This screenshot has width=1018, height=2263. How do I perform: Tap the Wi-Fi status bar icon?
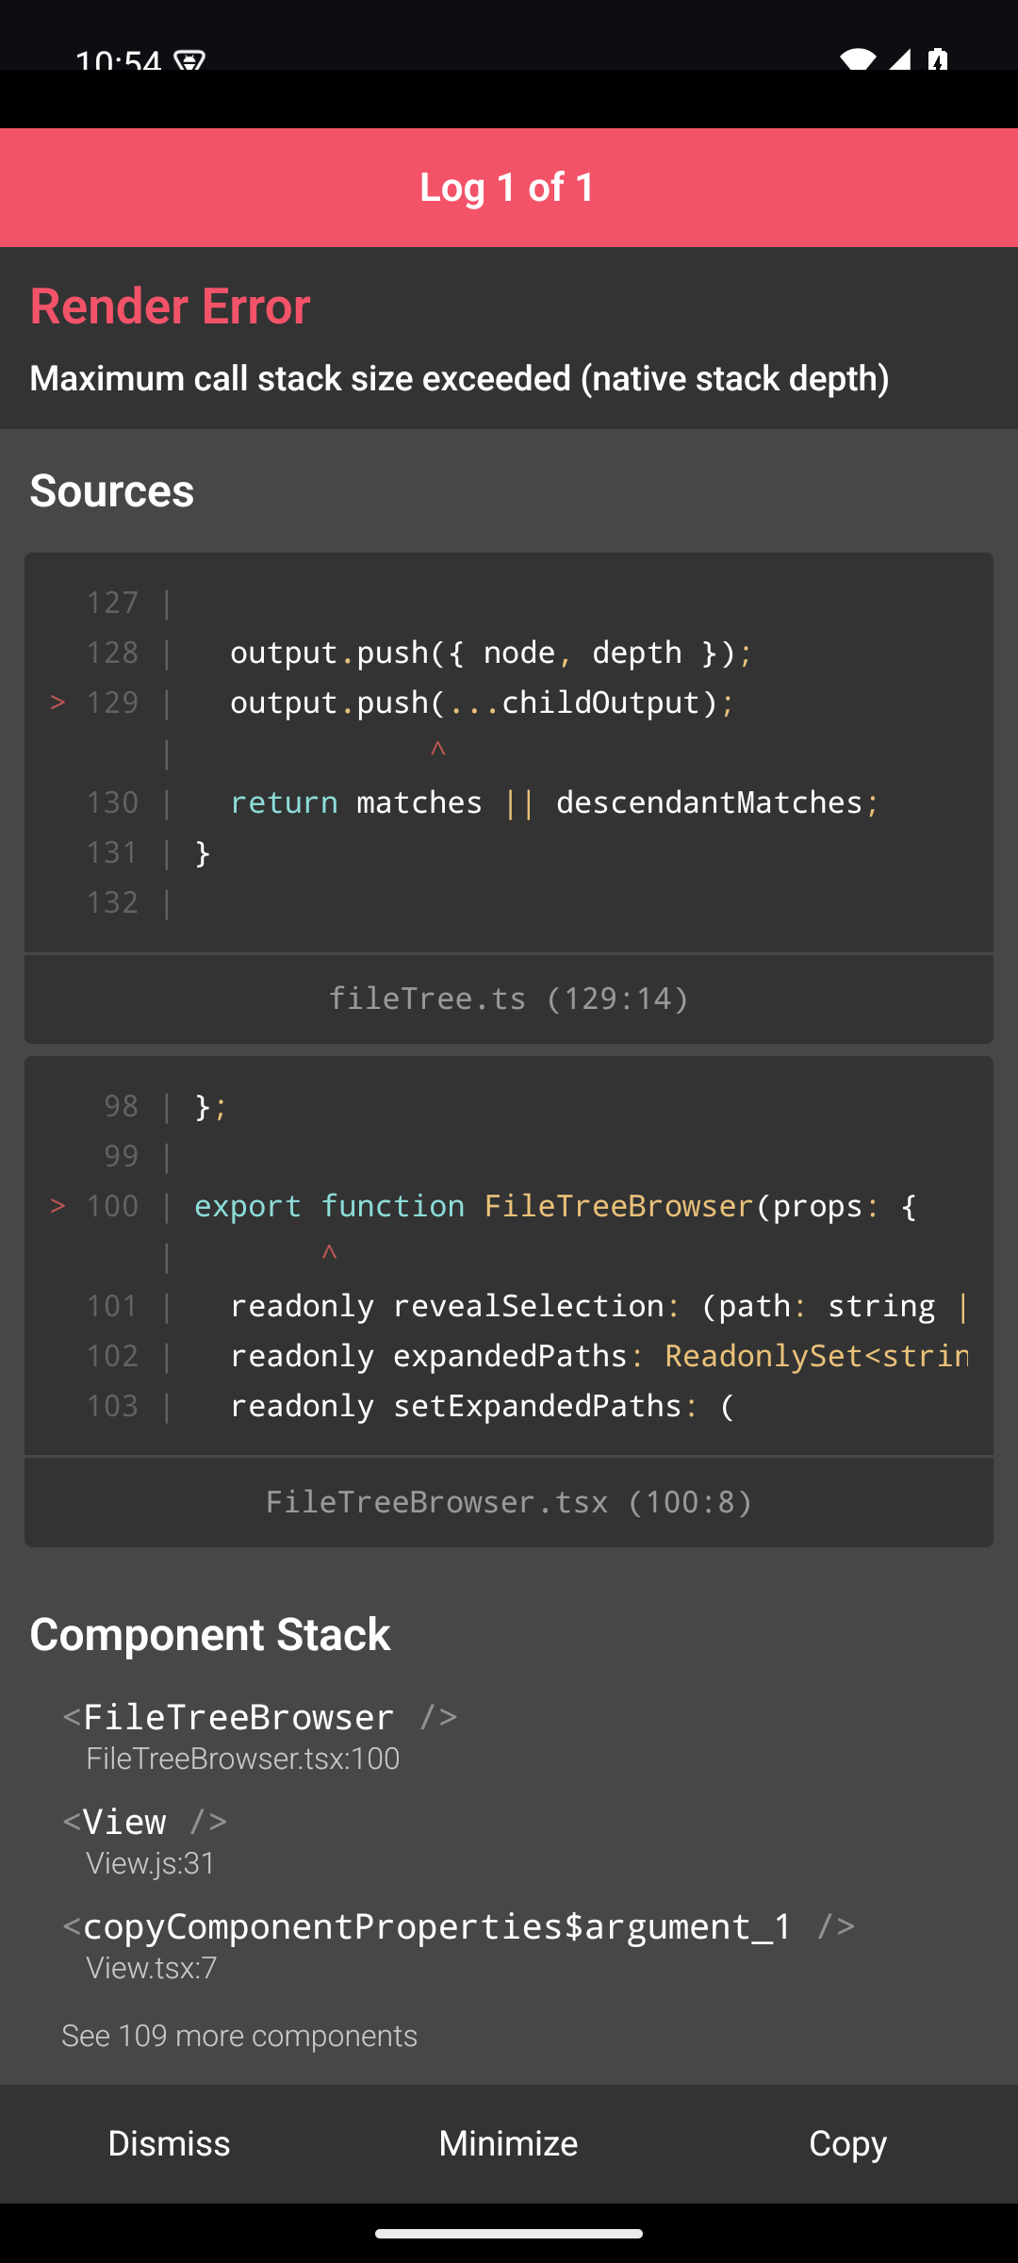858,58
